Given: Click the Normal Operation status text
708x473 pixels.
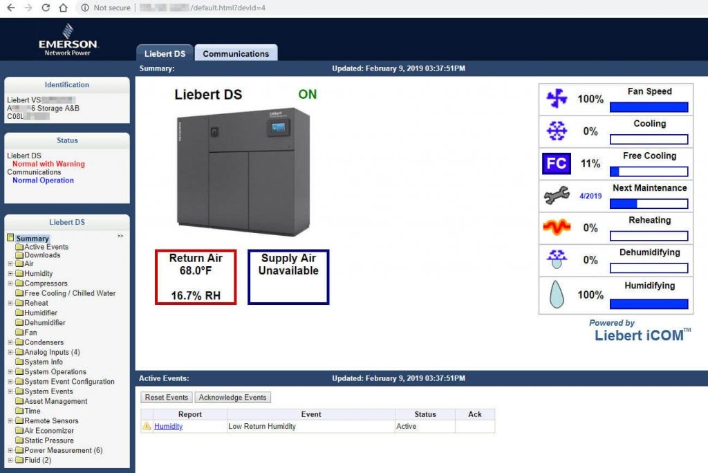Looking at the screenshot, I should (43, 180).
